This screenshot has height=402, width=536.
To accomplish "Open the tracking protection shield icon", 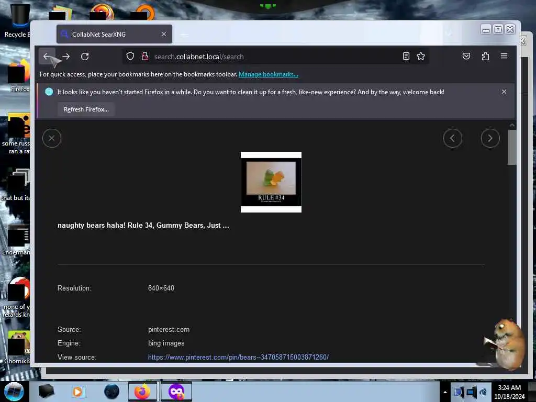I will (x=130, y=57).
